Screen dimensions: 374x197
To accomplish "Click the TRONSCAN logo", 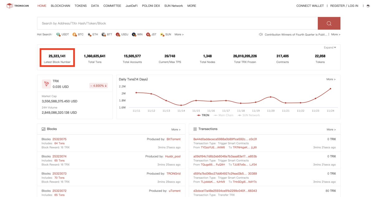I will [x=17, y=6].
